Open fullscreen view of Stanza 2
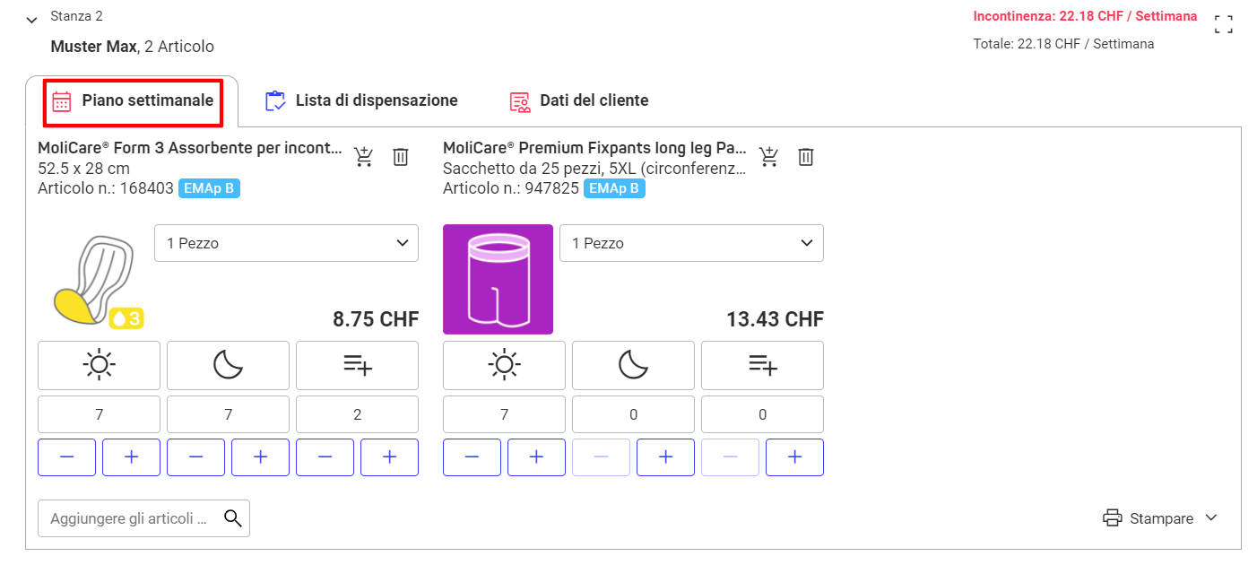The image size is (1257, 565). tap(1223, 24)
